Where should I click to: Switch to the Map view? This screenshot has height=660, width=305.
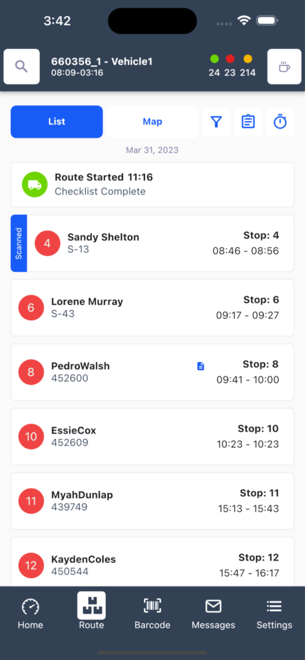152,122
